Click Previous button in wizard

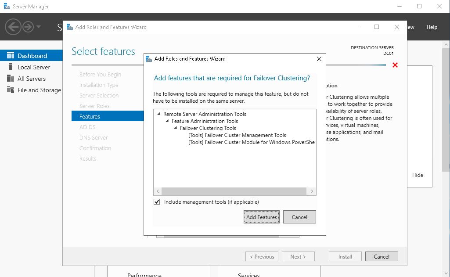tap(262, 257)
